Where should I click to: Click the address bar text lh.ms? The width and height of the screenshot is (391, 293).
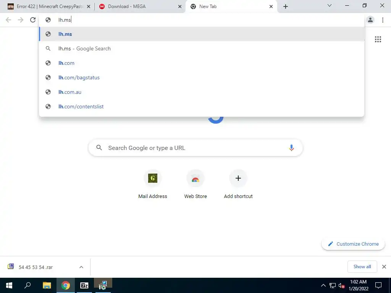[x=65, y=20]
